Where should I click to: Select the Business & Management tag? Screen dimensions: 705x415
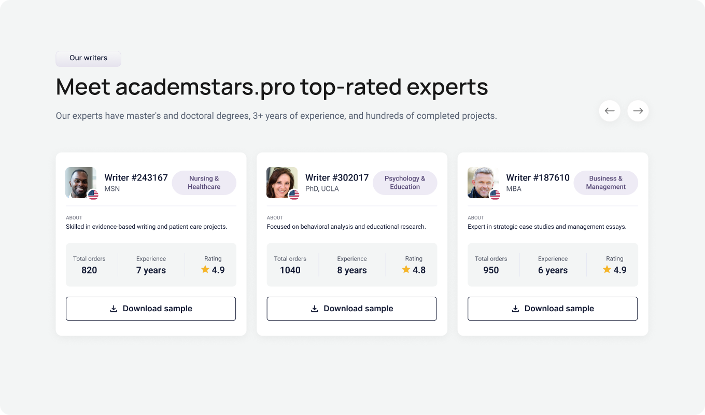(605, 183)
